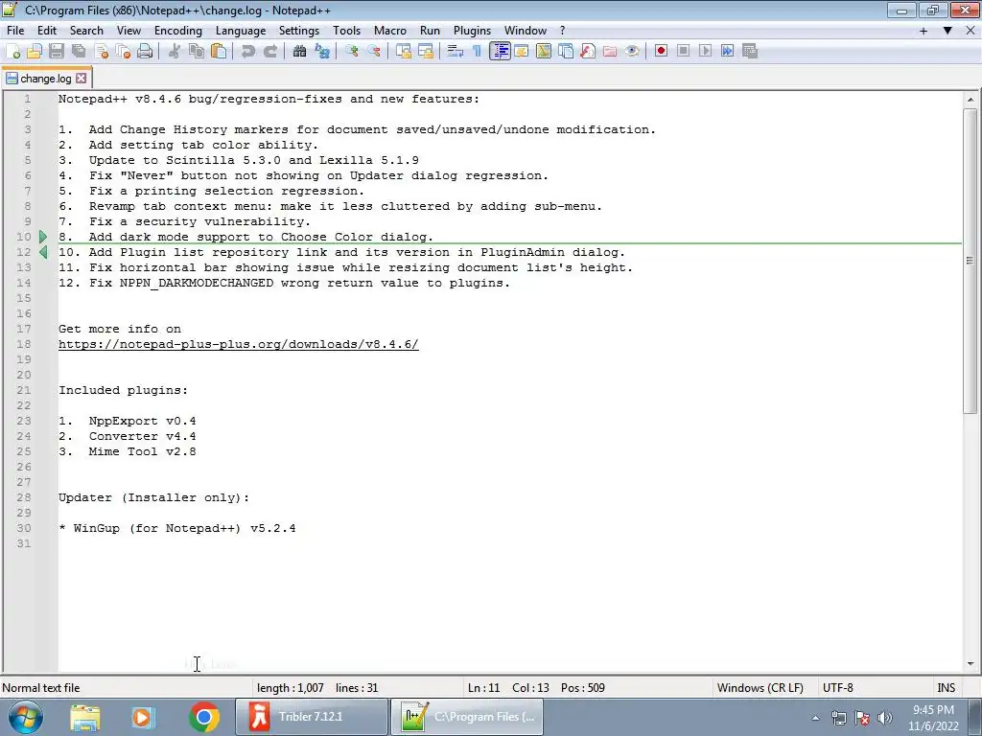The height and width of the screenshot is (736, 982).
Task: Open the Settings menu
Action: click(x=299, y=31)
